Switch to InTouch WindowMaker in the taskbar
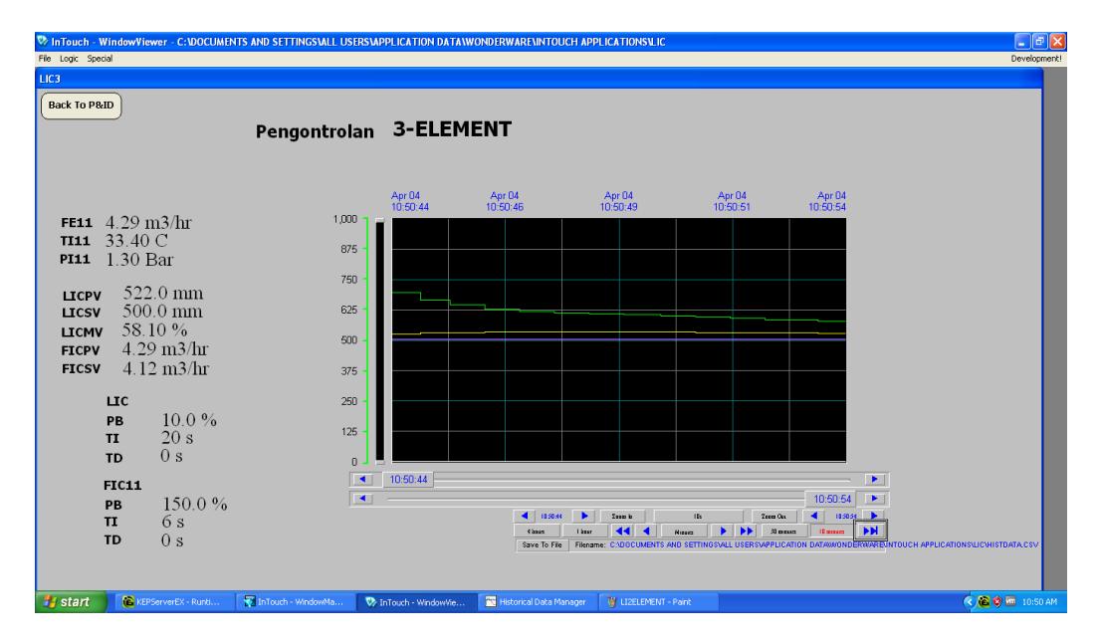The image size is (1099, 644). 294,602
